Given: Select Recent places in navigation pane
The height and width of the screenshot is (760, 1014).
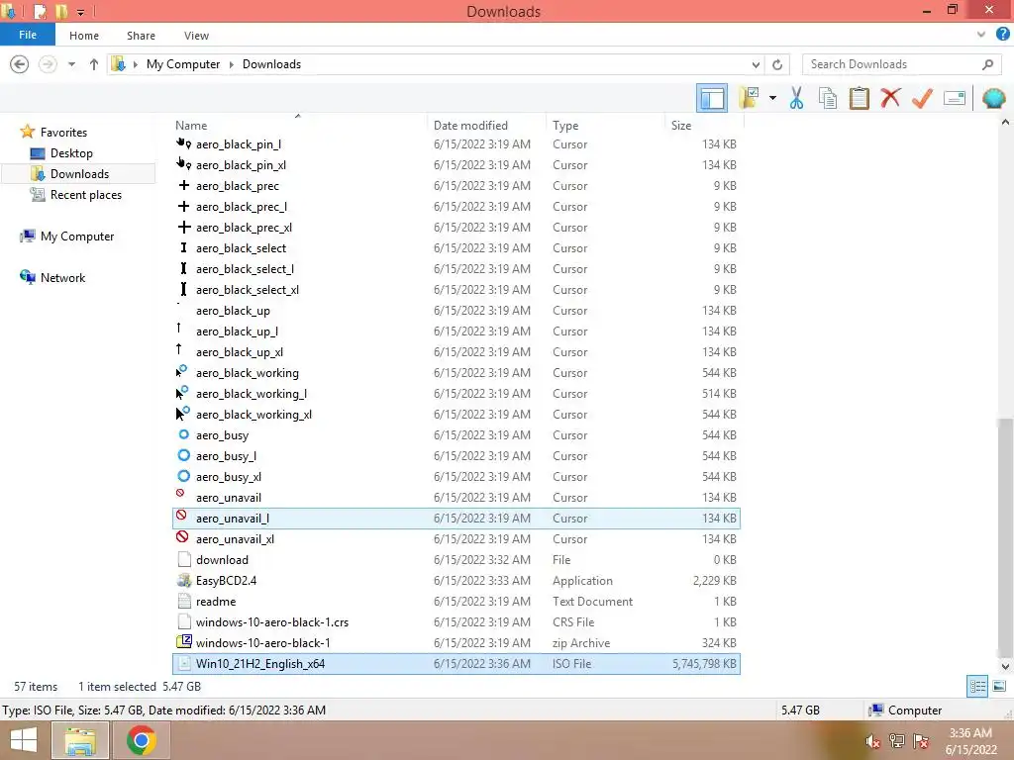Looking at the screenshot, I should [x=85, y=195].
